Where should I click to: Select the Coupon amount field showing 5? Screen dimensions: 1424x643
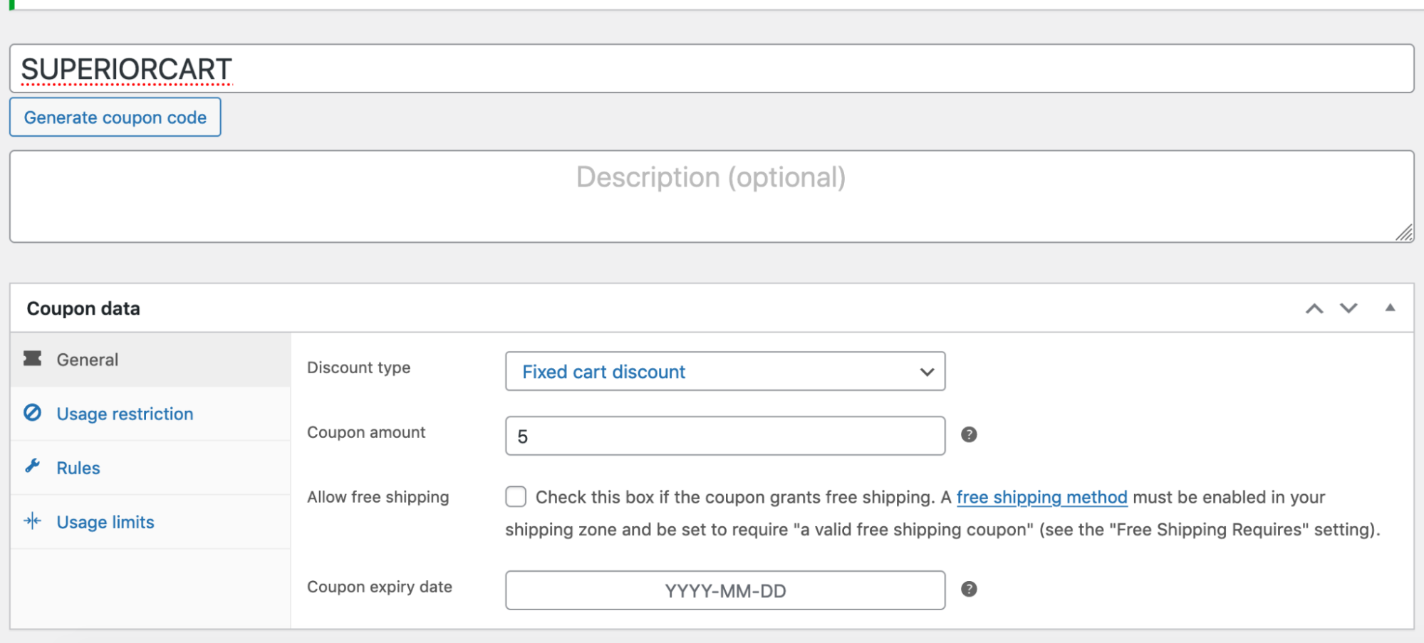pyautogui.click(x=724, y=435)
